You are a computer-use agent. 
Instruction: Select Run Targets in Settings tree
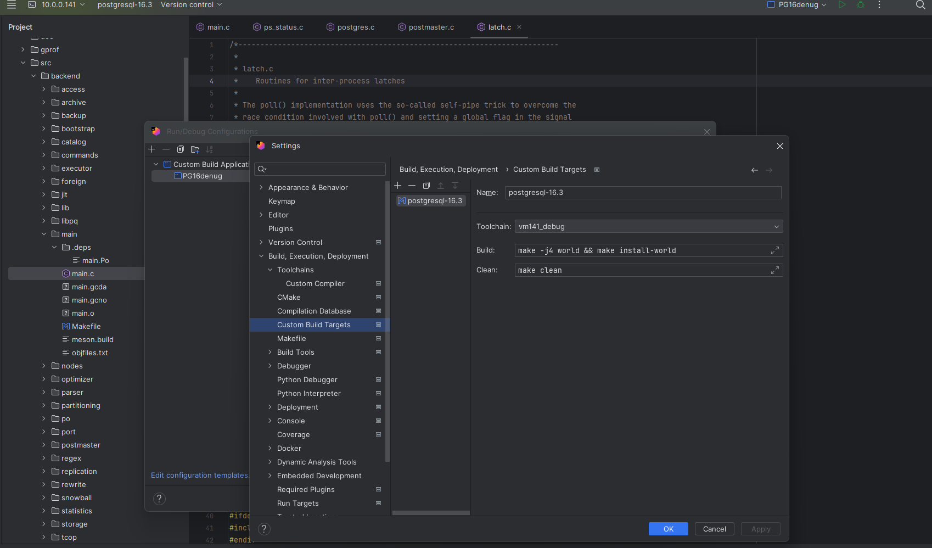298,504
